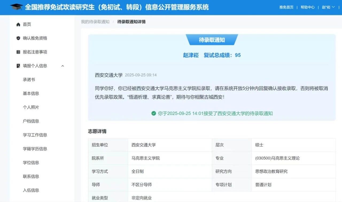The image size is (342, 202).
Task: Open 承诺书 in the sidebar
Action: pyautogui.click(x=29, y=80)
